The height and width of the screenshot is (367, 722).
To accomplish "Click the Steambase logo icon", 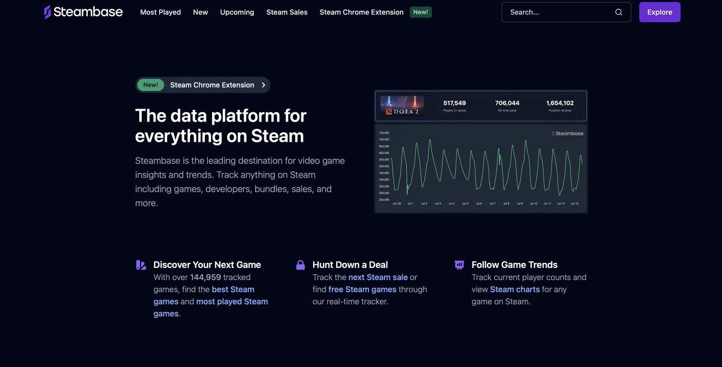I will coord(47,12).
